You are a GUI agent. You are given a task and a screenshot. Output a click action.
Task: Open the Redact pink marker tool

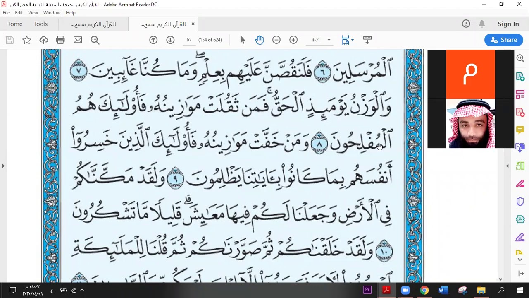tap(520, 184)
